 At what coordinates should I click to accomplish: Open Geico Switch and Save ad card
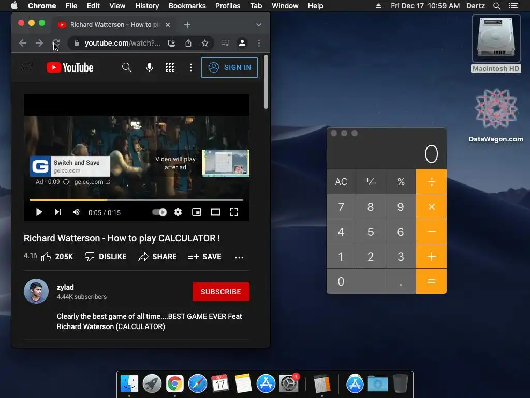click(x=70, y=166)
